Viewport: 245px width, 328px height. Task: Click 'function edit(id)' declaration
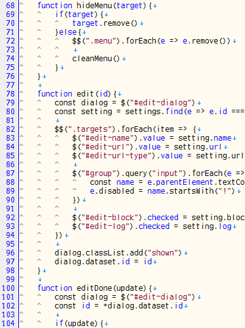75,94
